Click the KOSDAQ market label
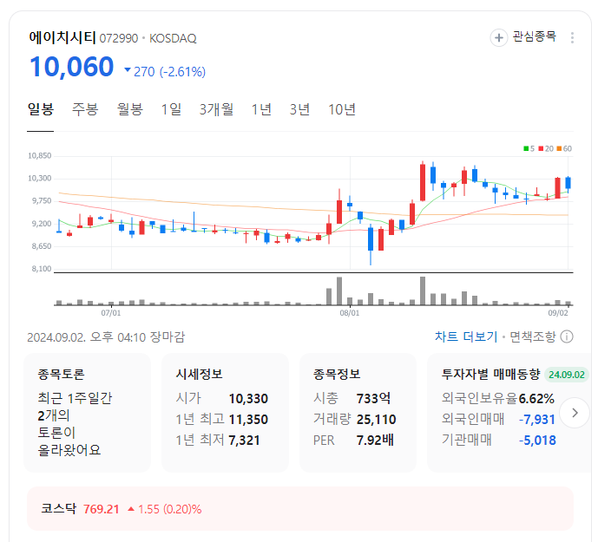 click(173, 38)
